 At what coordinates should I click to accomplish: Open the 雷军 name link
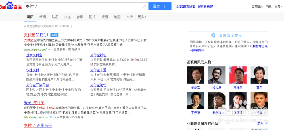coord(259,87)
